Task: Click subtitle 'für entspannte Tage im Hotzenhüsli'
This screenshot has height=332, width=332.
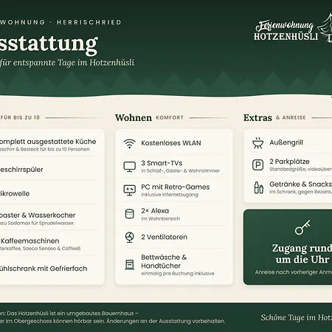Action: pos(67,63)
